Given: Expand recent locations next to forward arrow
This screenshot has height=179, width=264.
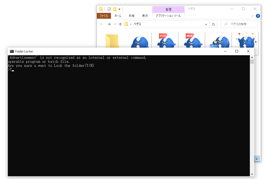Looking at the screenshot, I should tap(115, 24).
